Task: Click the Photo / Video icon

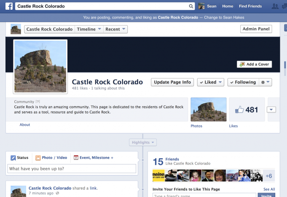Action: tap(38, 158)
